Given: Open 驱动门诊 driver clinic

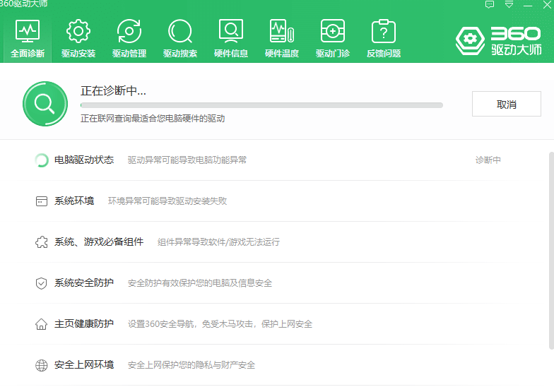Looking at the screenshot, I should [332, 39].
